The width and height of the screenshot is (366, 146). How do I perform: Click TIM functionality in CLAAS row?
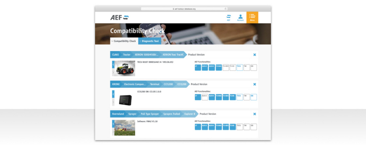[x=247, y=67]
